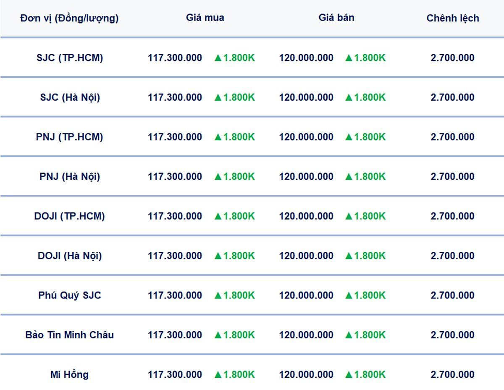Screen dimensions: 504x390
Task: Click DOJI (TP.HCM) buy price 117.300.000
Action: [175, 216]
